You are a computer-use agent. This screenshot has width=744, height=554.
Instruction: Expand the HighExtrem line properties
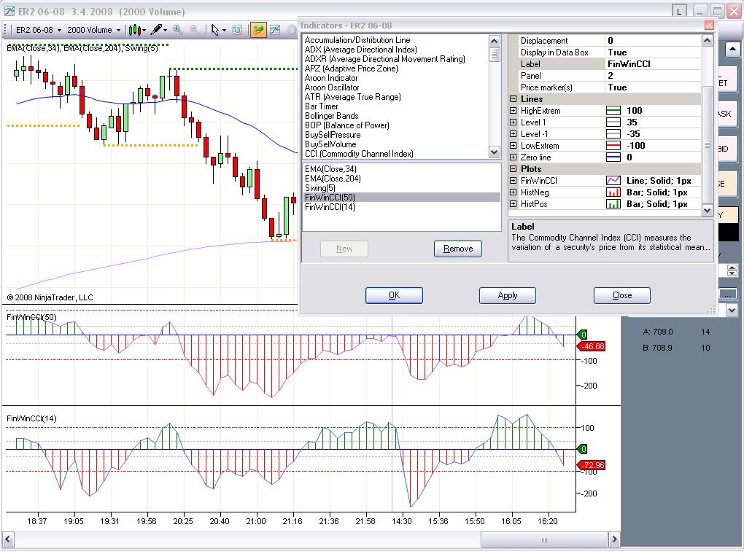coord(514,111)
